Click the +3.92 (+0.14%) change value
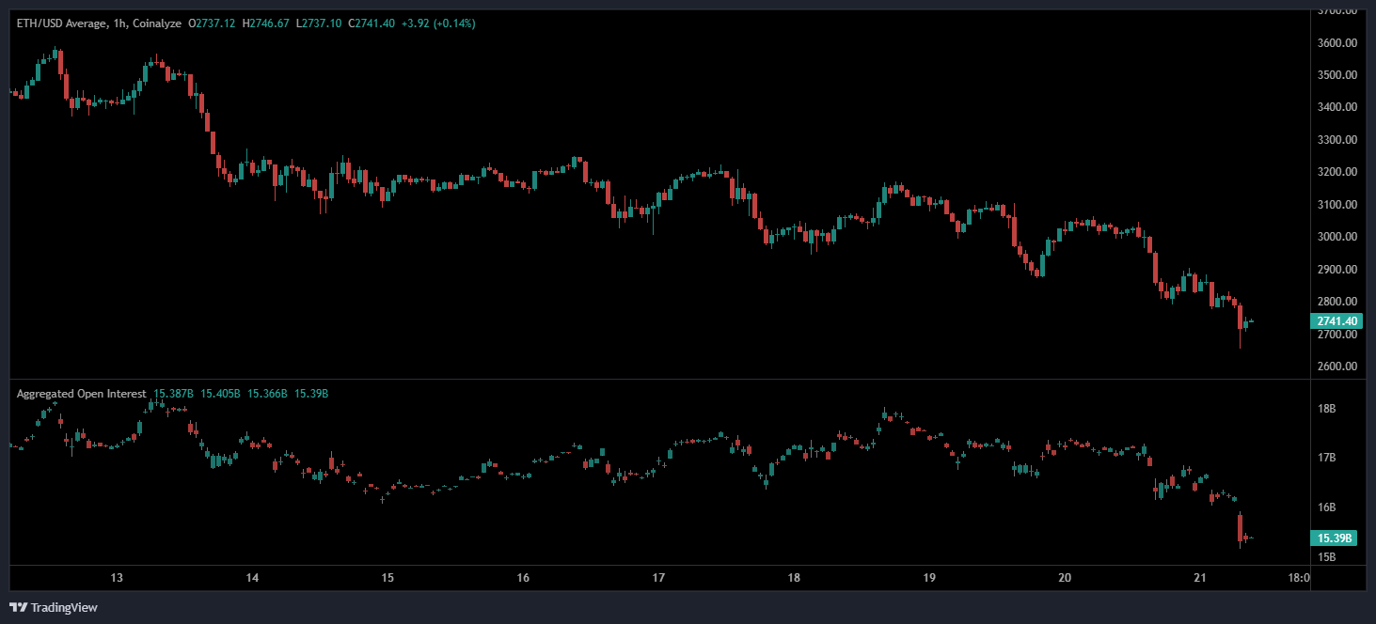This screenshot has height=624, width=1376. 436,23
